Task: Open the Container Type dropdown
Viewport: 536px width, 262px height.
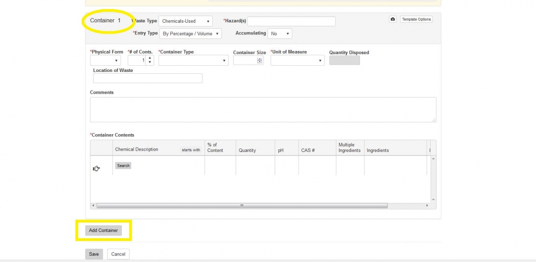Action: 193,60
